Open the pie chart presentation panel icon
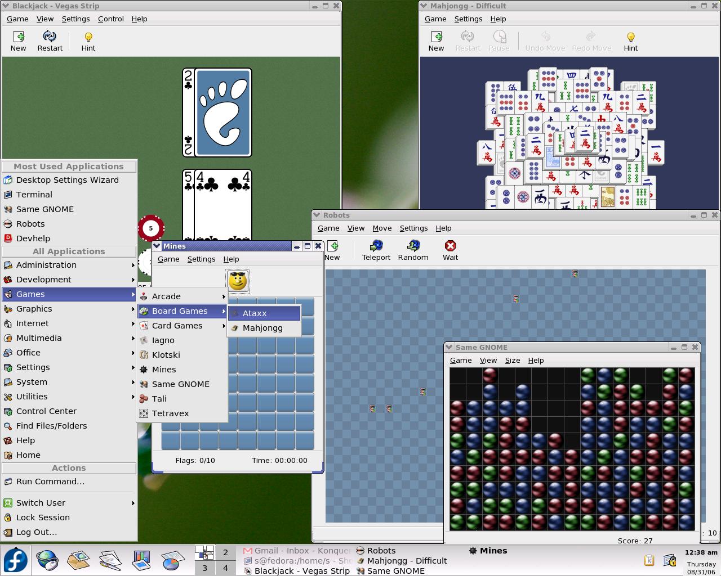Image resolution: width=721 pixels, height=576 pixels. click(x=171, y=560)
